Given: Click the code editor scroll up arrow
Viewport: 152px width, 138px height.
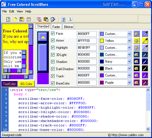Looking at the screenshot, I should [148, 90].
